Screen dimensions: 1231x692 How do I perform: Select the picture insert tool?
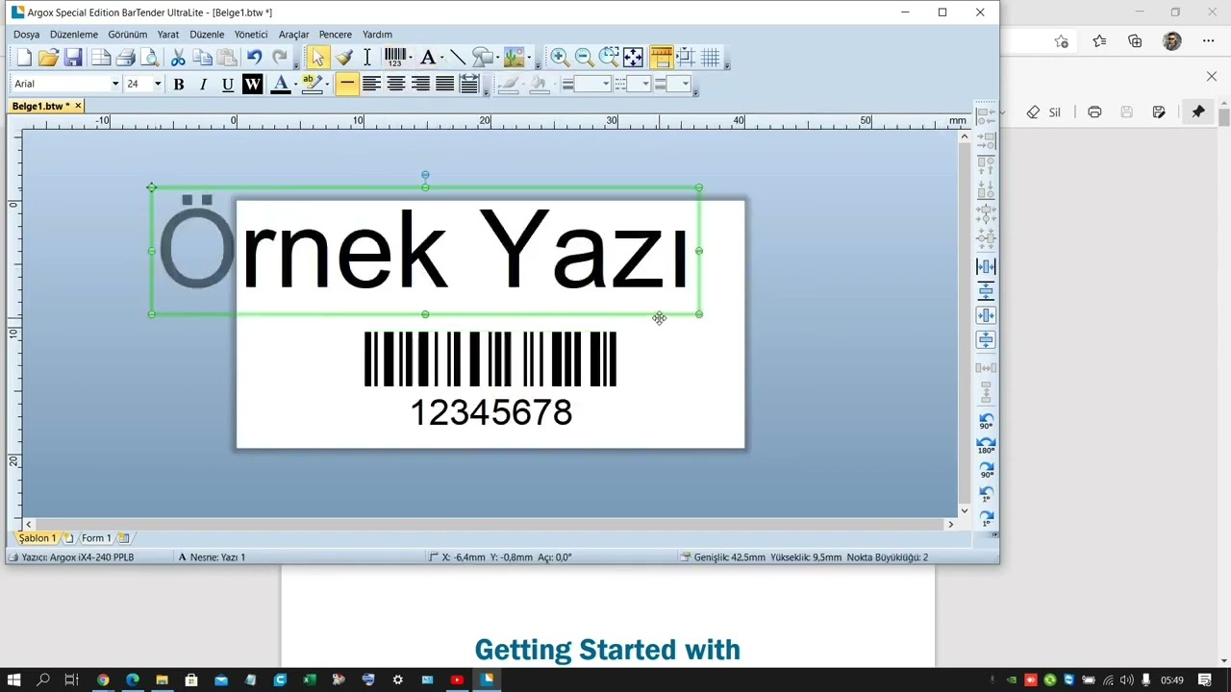(x=514, y=58)
